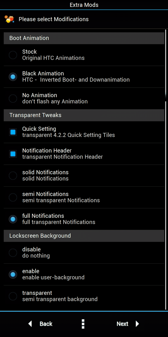
Task: Toggle Notification Header transparency checkbox
Action: 13,154
